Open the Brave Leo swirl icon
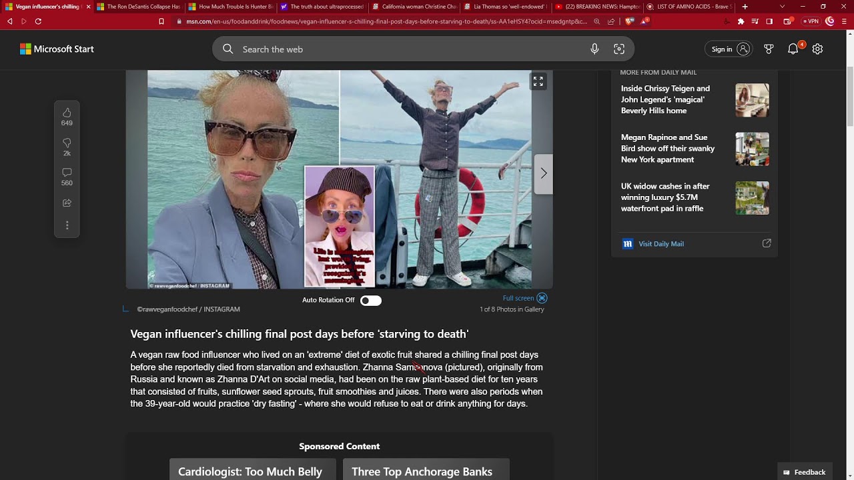This screenshot has width=854, height=480. [830, 21]
